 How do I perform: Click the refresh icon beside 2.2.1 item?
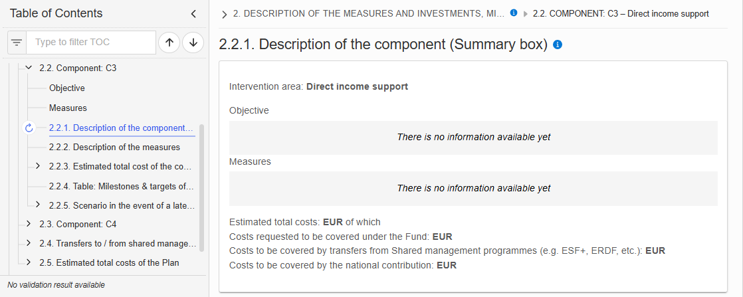tap(29, 128)
